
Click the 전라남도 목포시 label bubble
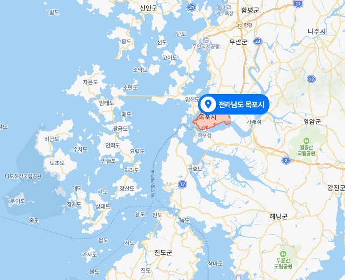coord(234,104)
